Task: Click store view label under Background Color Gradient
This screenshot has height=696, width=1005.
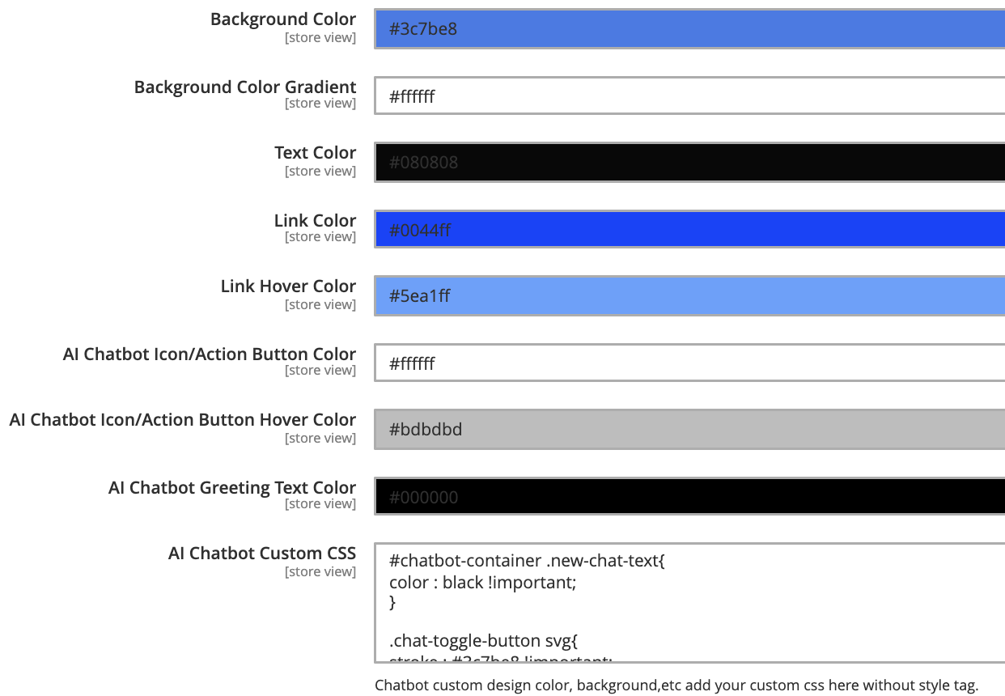Action: pos(320,103)
